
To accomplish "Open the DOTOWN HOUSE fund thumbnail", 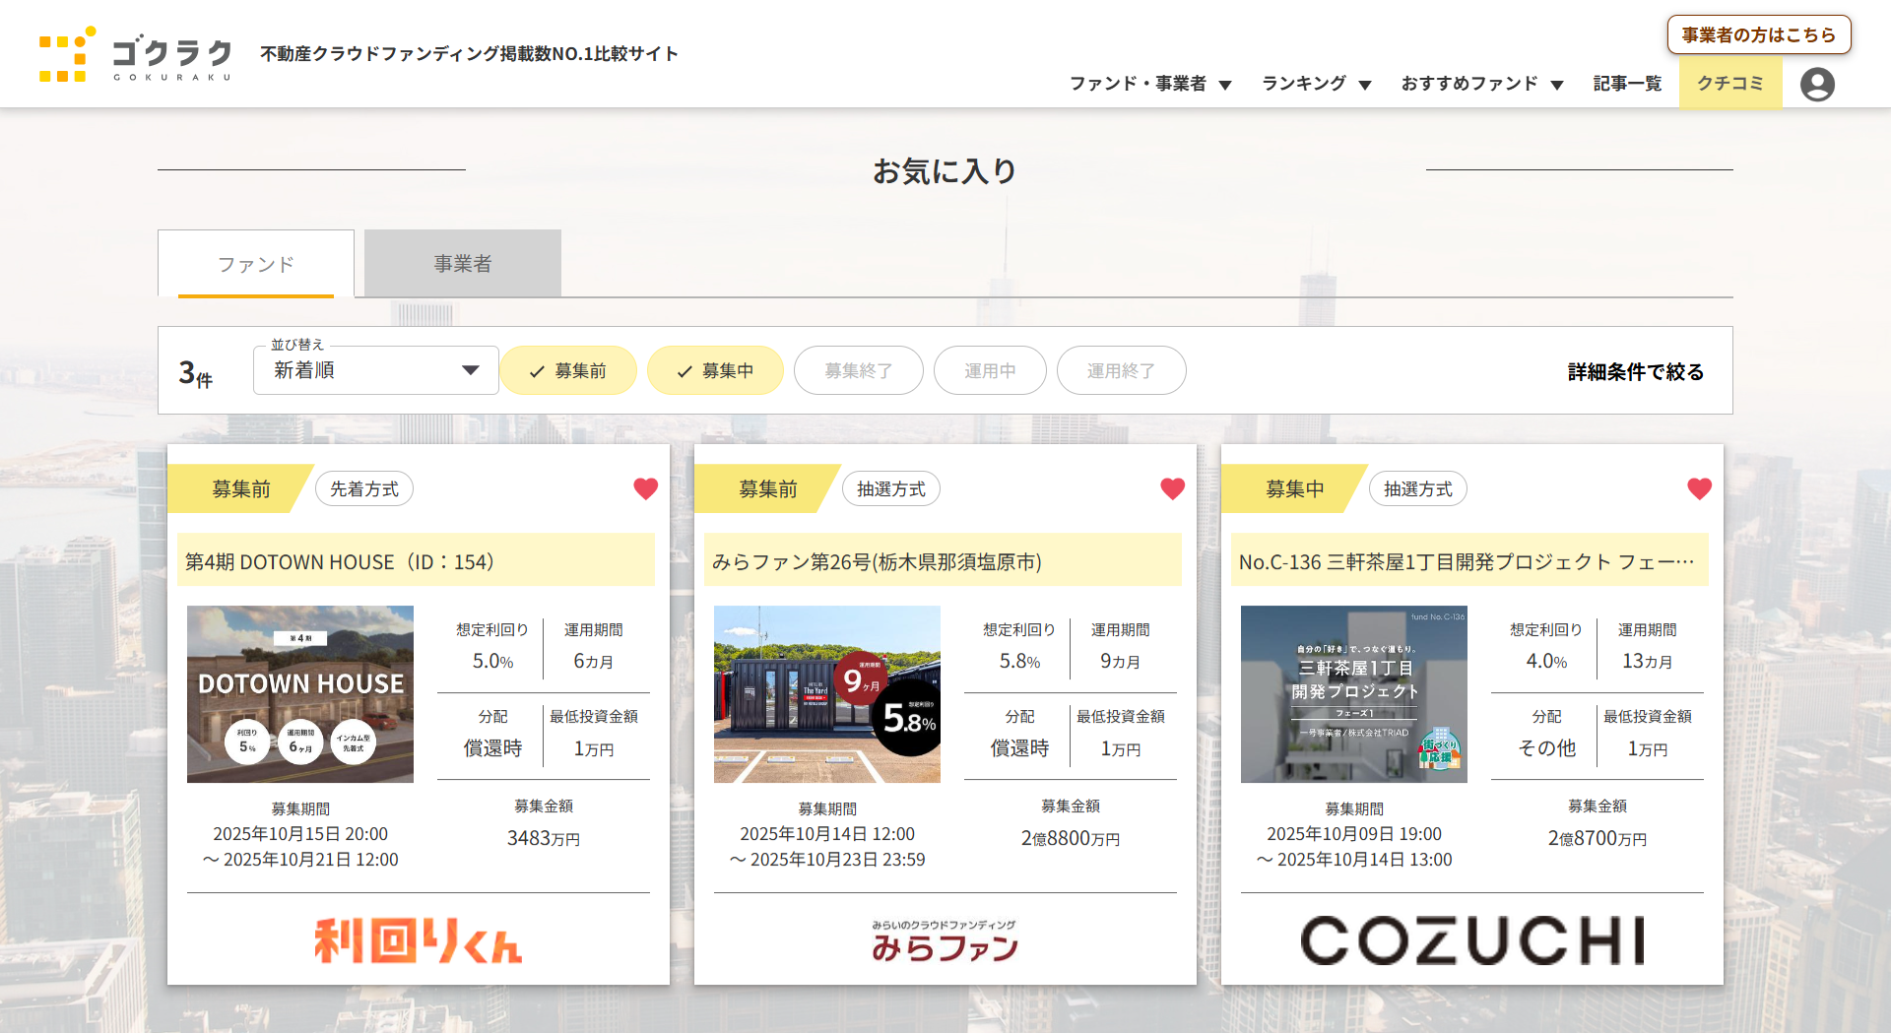I will point(300,694).
